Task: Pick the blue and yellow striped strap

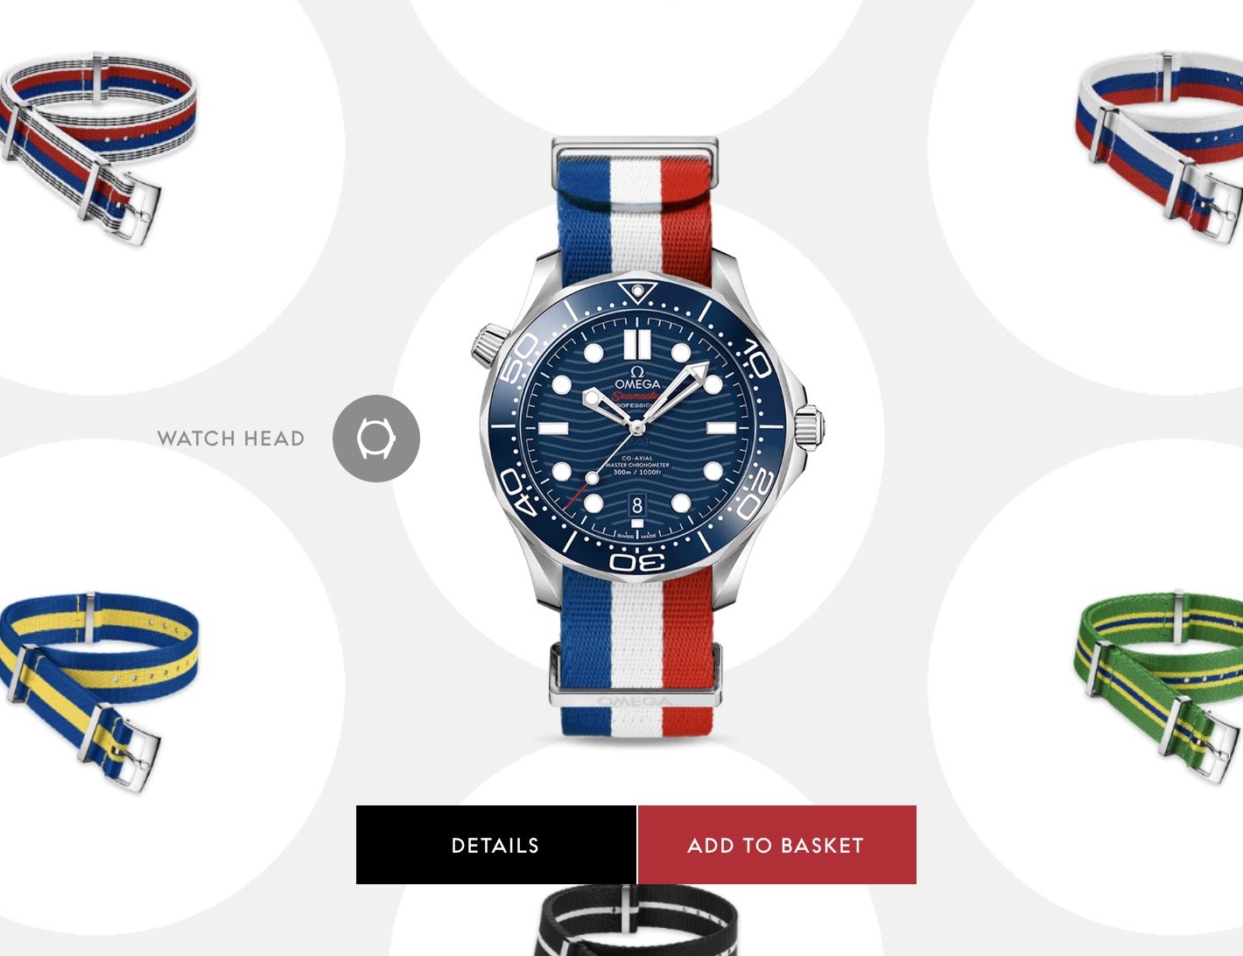Action: [96, 692]
